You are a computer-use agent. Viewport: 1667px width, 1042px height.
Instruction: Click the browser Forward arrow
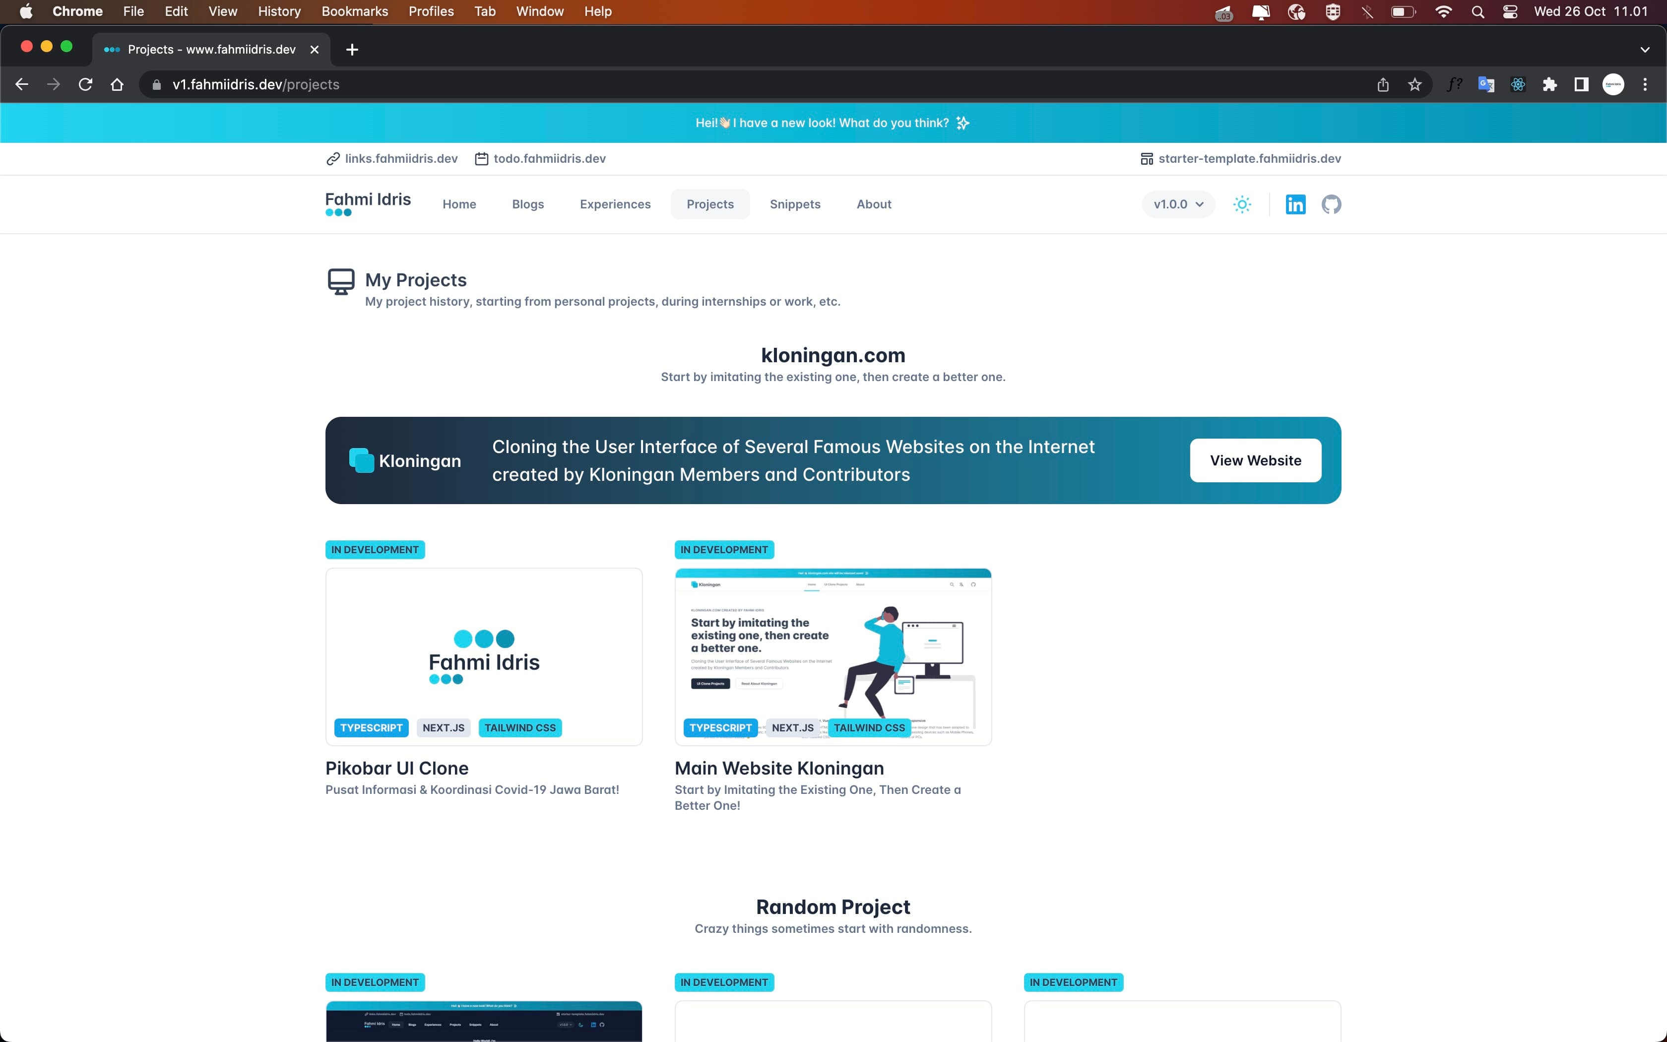(x=54, y=85)
